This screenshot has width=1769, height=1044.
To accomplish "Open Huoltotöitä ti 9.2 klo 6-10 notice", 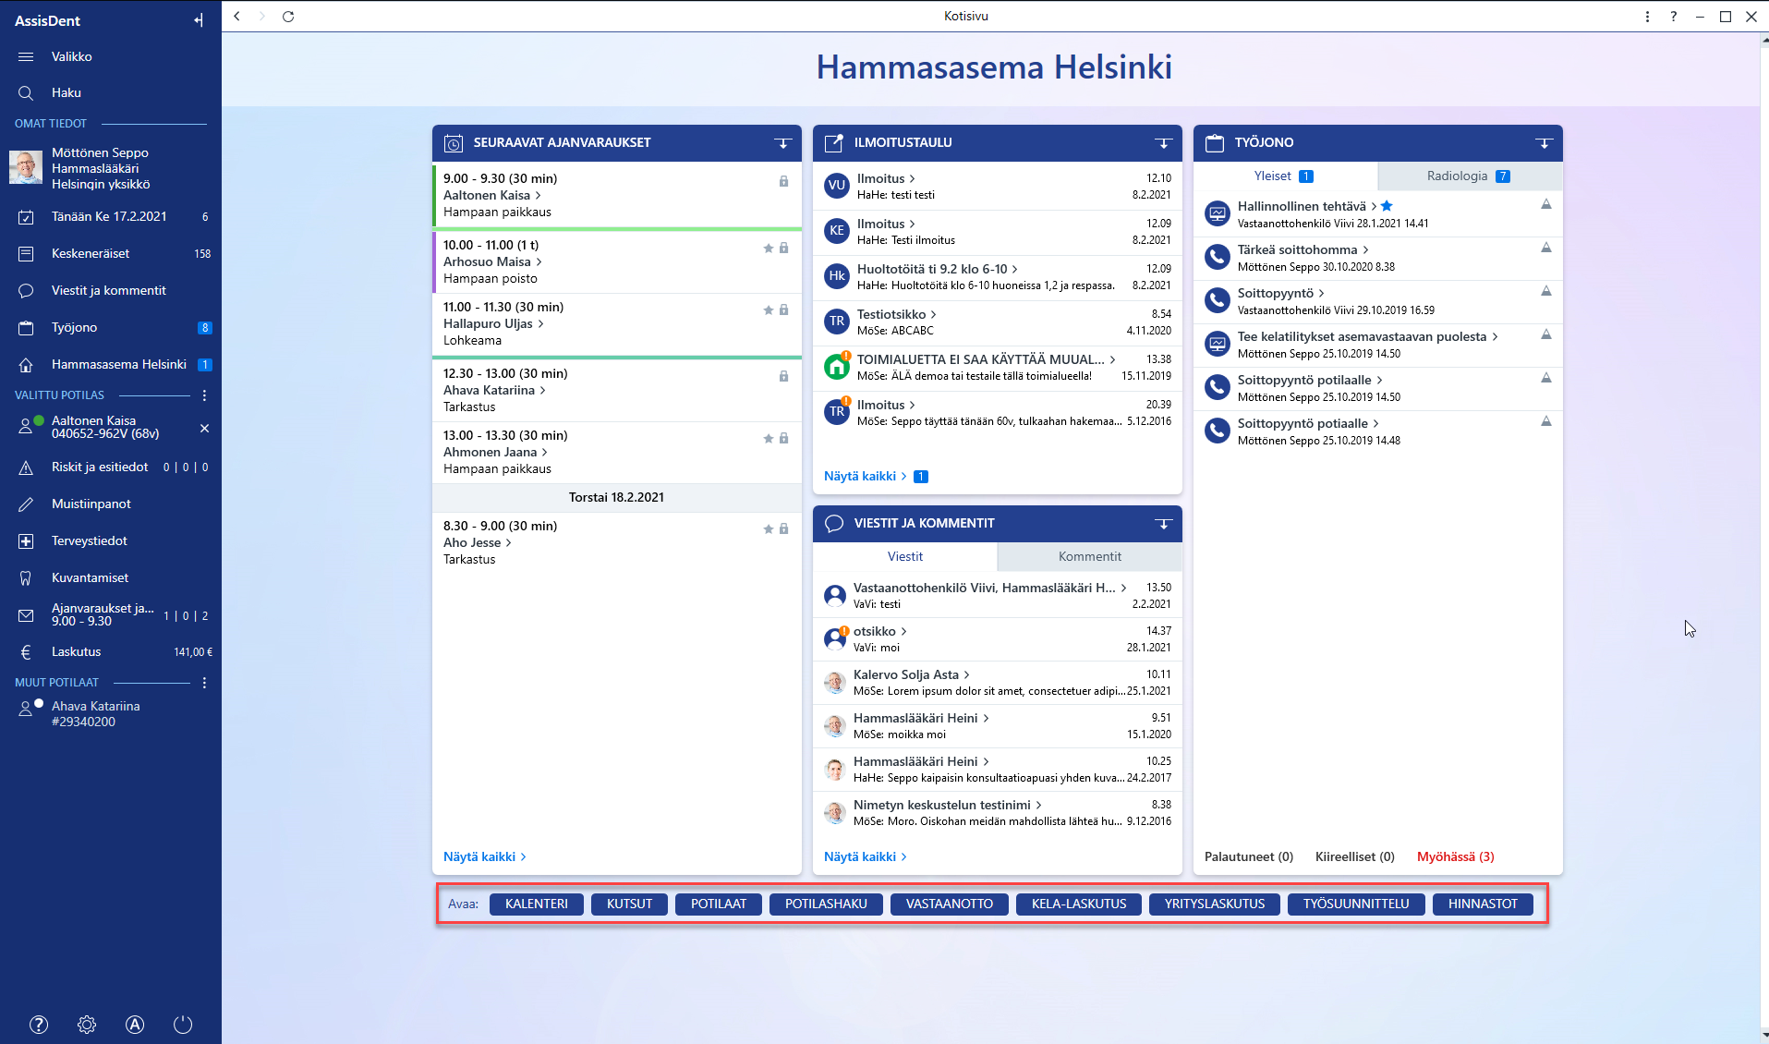I will click(x=998, y=277).
